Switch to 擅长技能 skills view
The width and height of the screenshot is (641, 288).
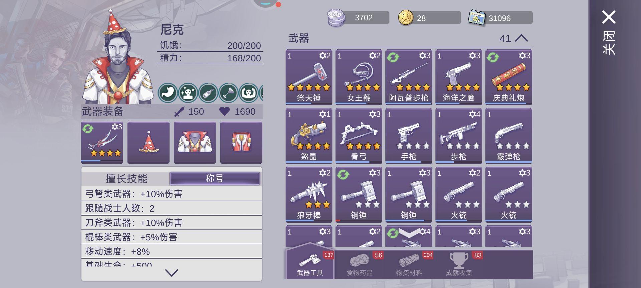pos(126,178)
